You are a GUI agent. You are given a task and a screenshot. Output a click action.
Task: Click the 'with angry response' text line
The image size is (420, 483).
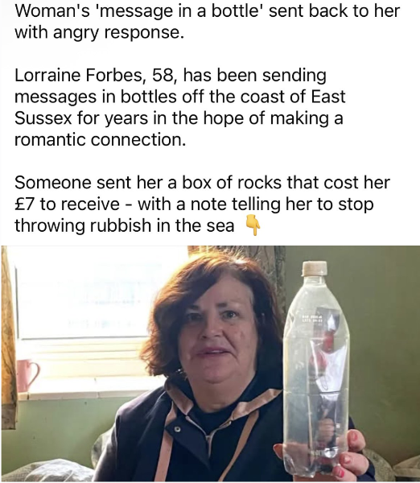pyautogui.click(x=99, y=32)
